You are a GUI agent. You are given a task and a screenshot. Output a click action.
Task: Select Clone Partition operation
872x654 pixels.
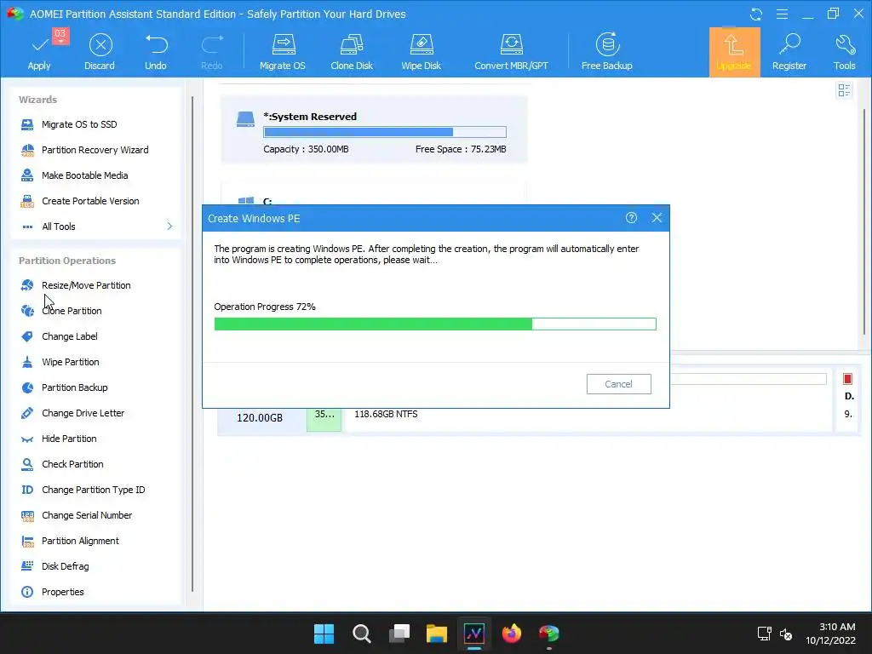coord(72,311)
